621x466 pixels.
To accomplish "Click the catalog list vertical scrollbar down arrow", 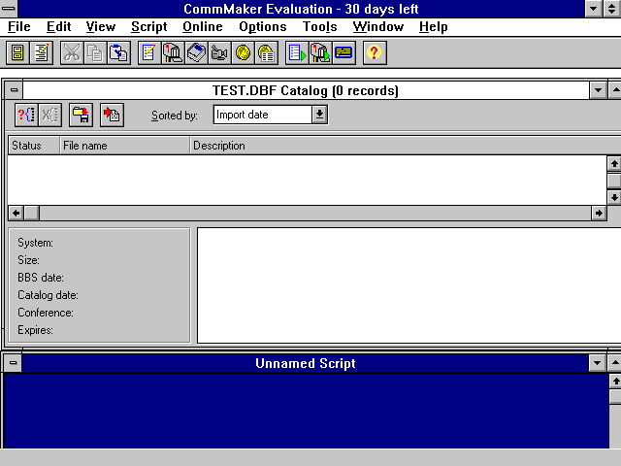I will pos(613,197).
